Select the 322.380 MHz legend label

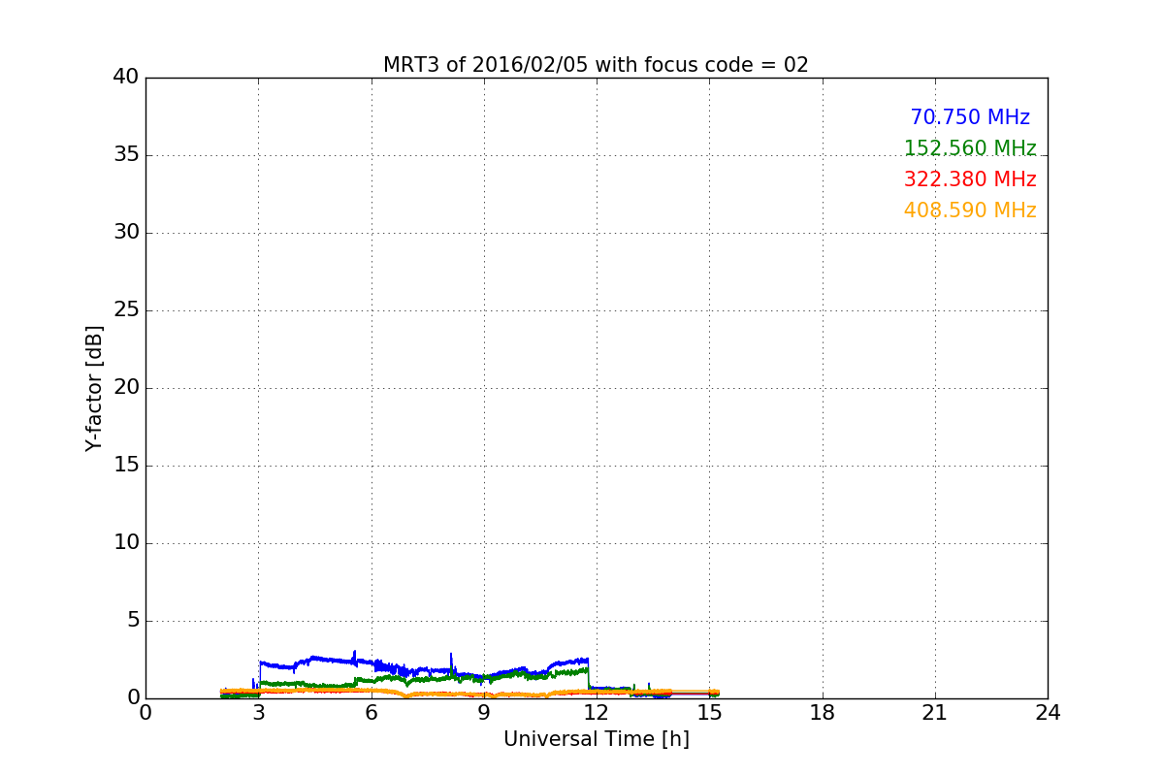[970, 179]
